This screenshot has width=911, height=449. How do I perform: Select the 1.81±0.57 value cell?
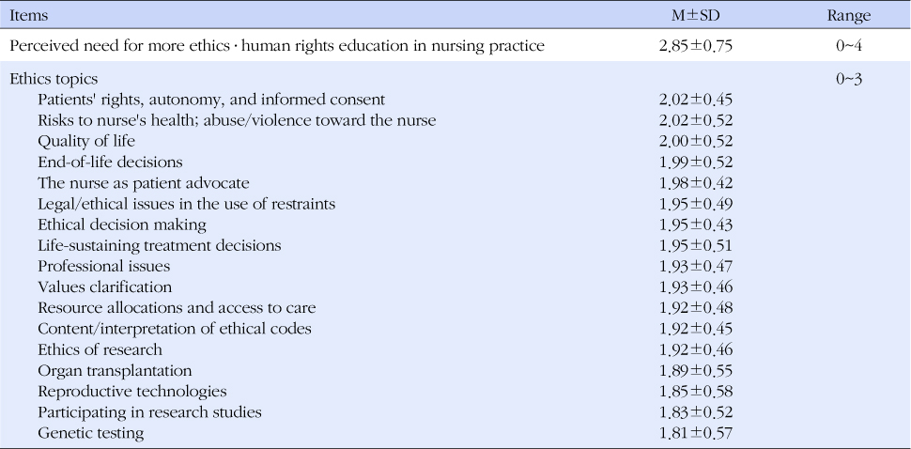695,433
